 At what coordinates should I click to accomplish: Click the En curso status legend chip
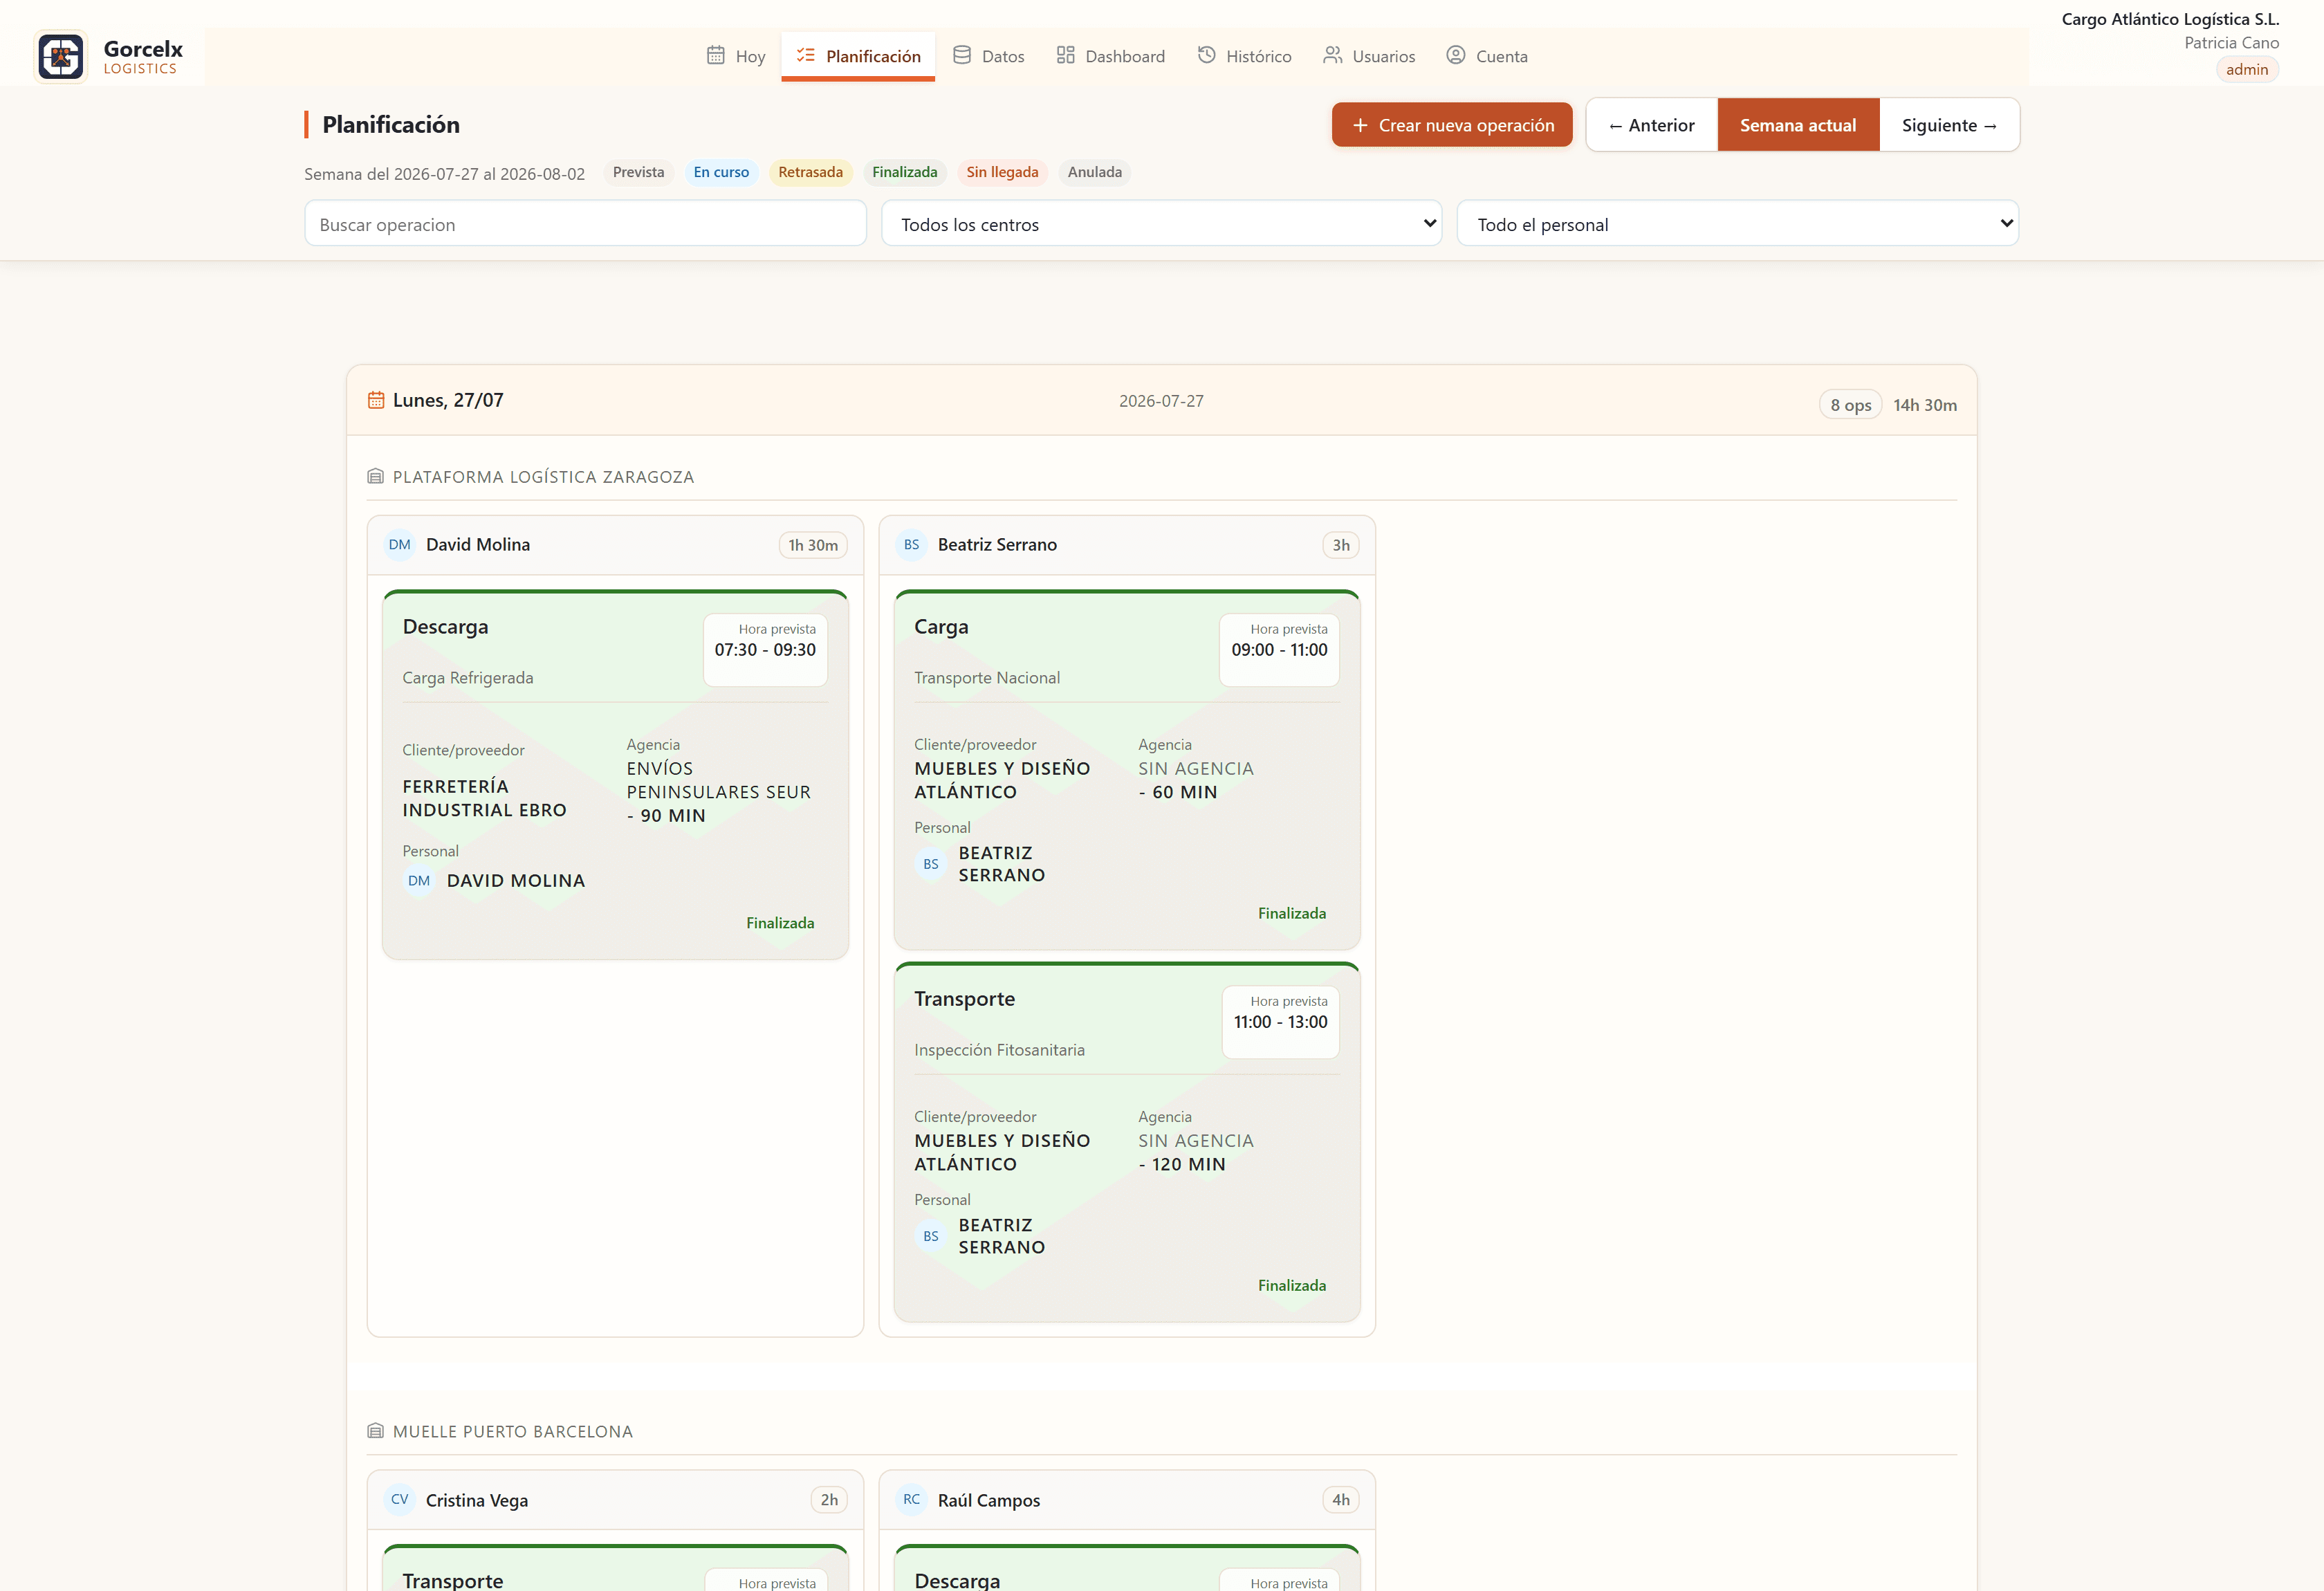click(721, 172)
